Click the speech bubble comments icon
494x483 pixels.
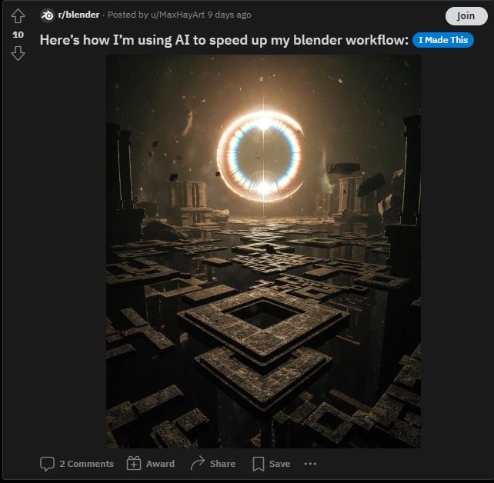(x=48, y=464)
